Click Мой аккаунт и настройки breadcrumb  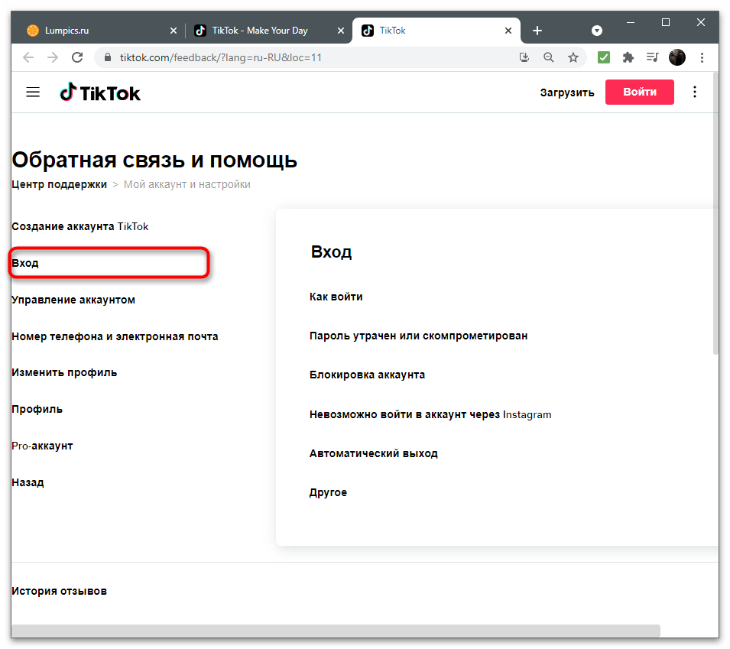pos(187,184)
